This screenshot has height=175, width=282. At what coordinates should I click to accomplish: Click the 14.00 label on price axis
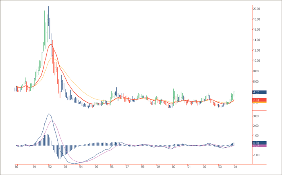(256, 40)
